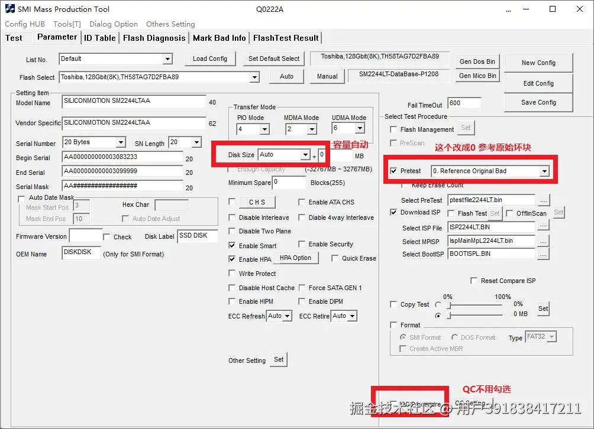This screenshot has height=429, width=594.
Task: Click the Edit Config button
Action: click(x=538, y=83)
